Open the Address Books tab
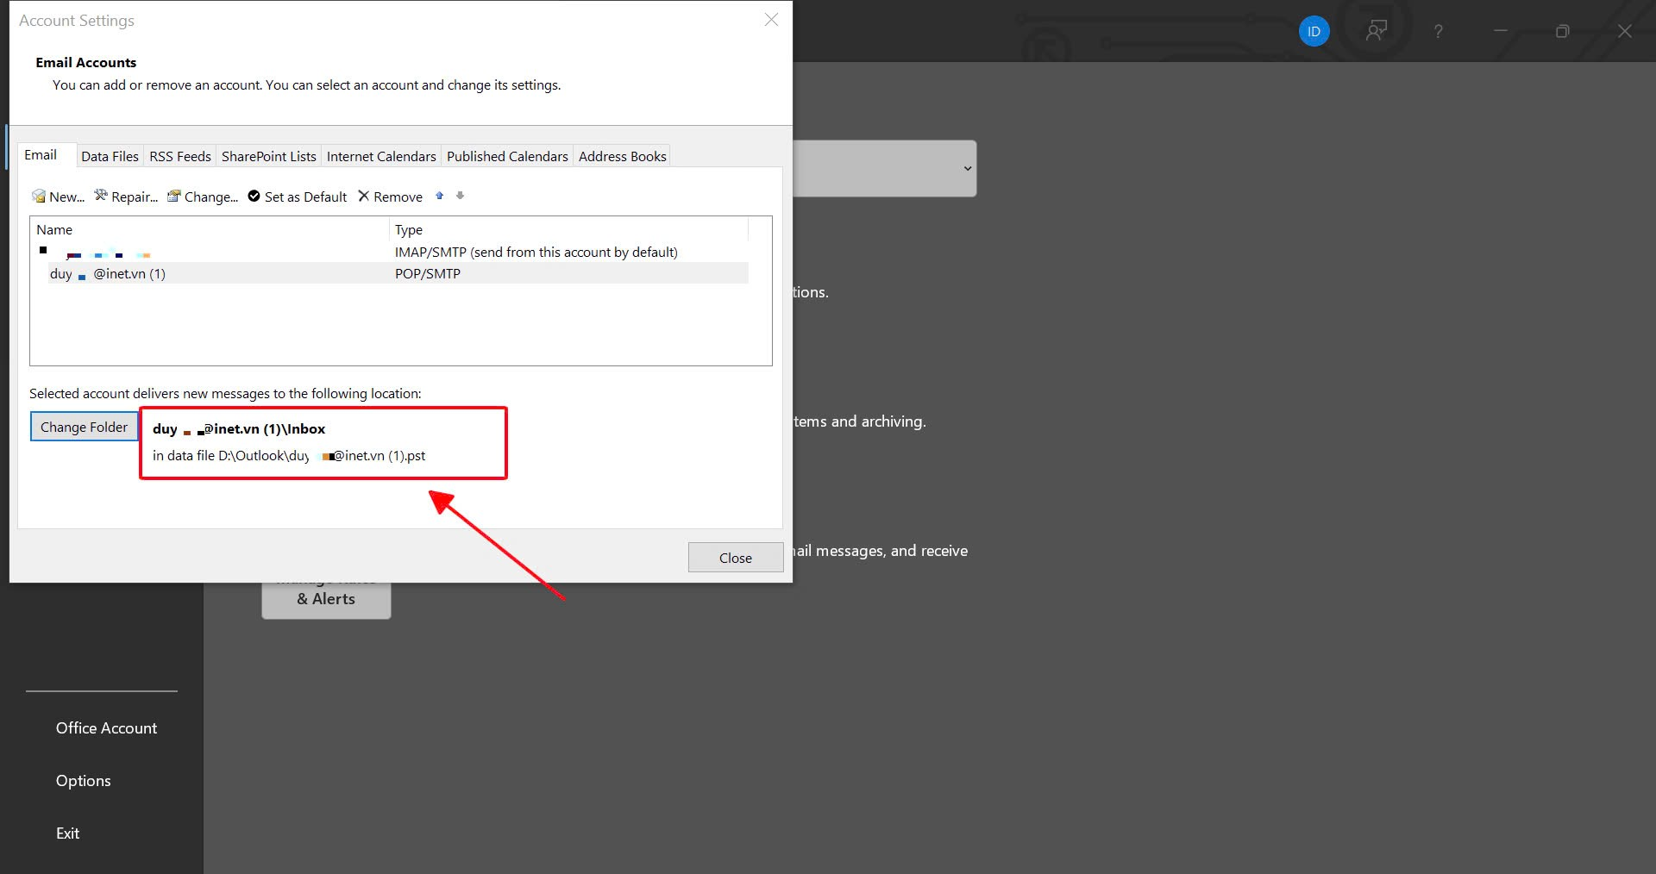The image size is (1656, 874). pyautogui.click(x=622, y=156)
